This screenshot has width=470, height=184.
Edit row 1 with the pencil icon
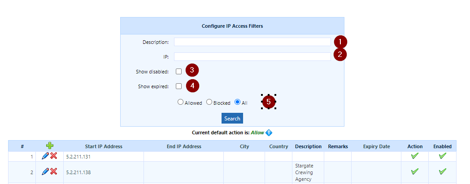tap(45, 156)
